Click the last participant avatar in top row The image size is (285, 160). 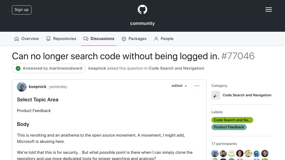tap(265, 153)
